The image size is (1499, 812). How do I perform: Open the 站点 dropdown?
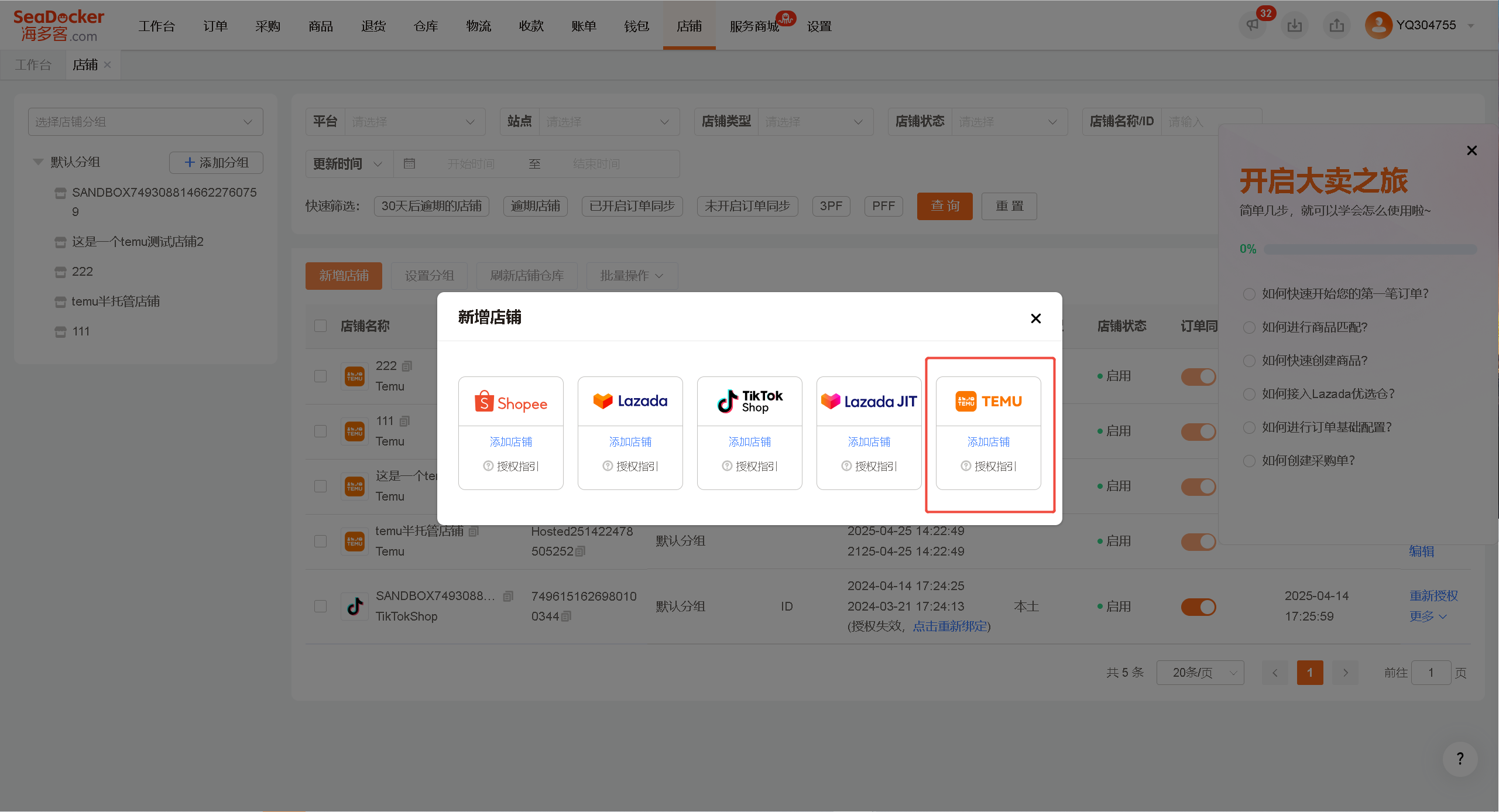click(609, 122)
